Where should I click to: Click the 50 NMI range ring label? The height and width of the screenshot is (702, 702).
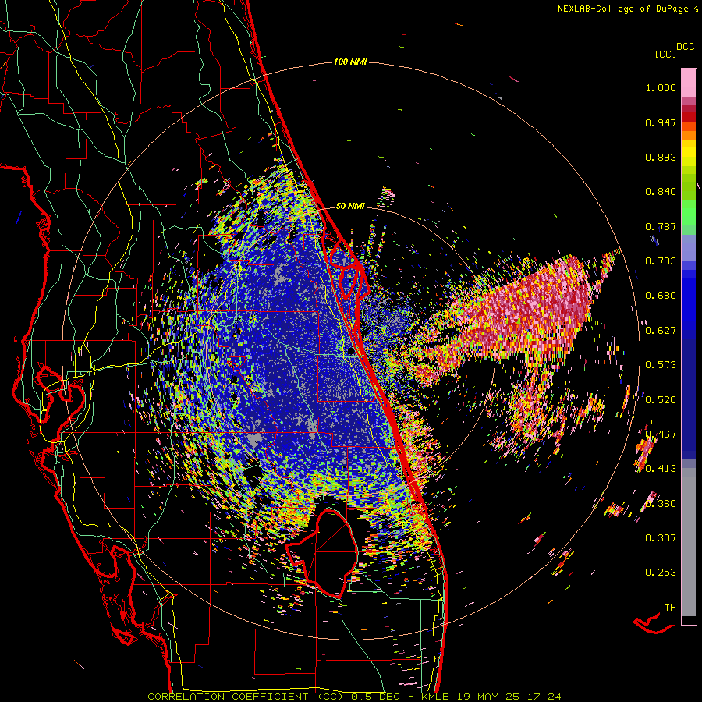point(350,206)
